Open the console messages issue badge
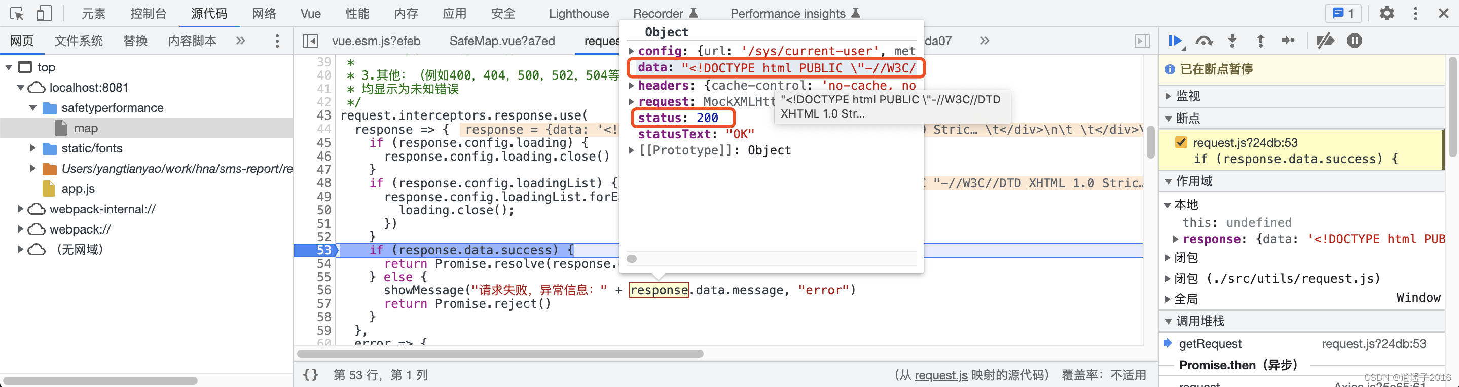1459x387 pixels. tap(1343, 13)
